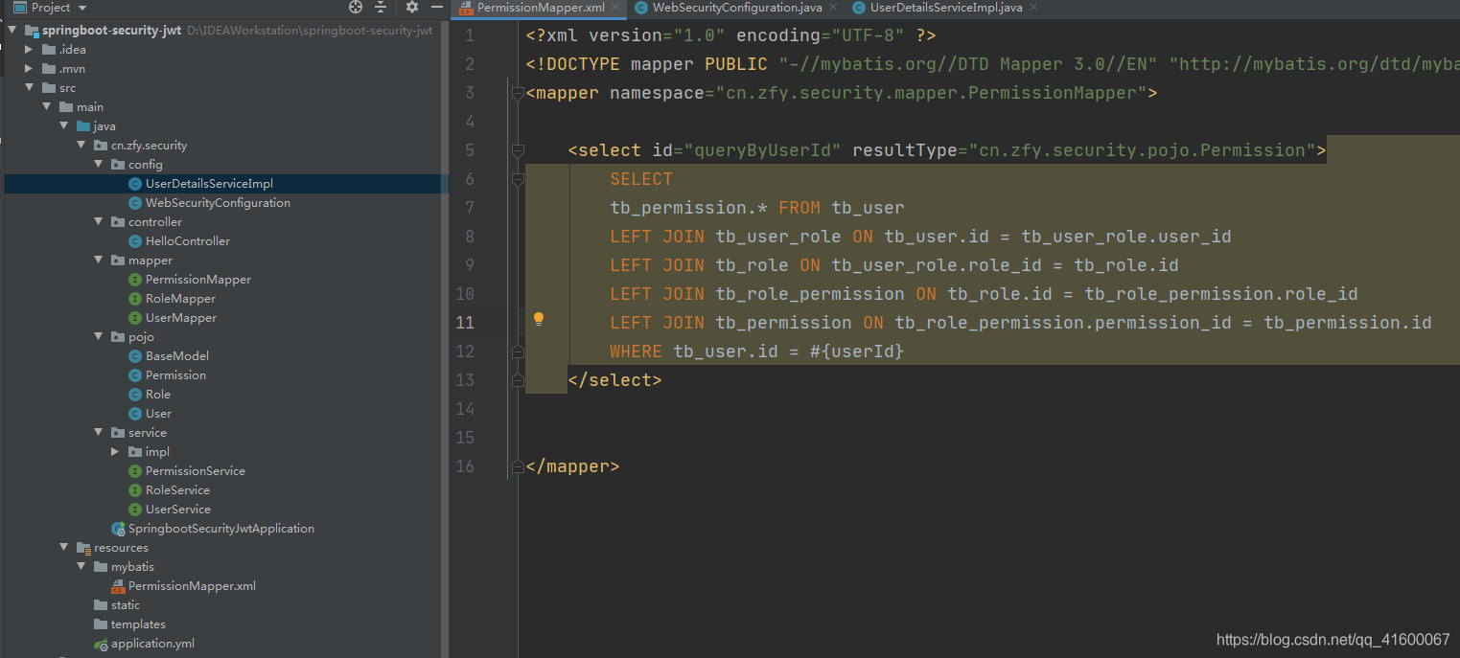Click the Role class icon
The height and width of the screenshot is (658, 1460).
pyautogui.click(x=135, y=394)
